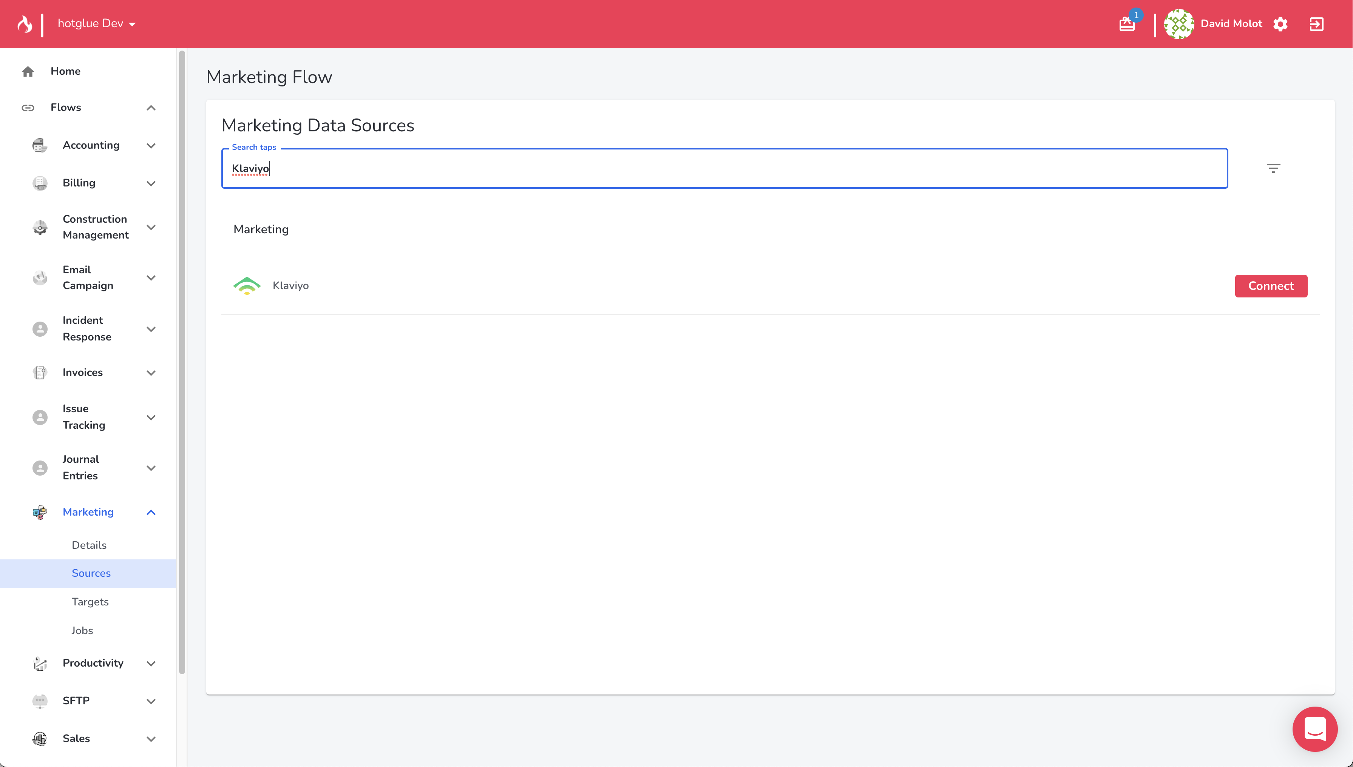The image size is (1353, 767).
Task: Expand the Invoices flow chevron
Action: coord(151,373)
